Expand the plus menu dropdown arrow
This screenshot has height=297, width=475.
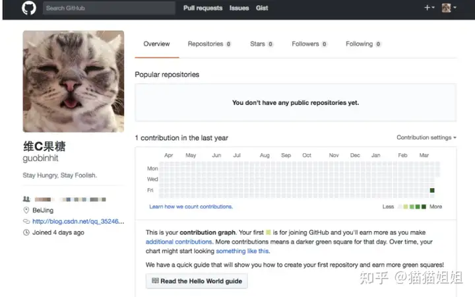[433, 7]
